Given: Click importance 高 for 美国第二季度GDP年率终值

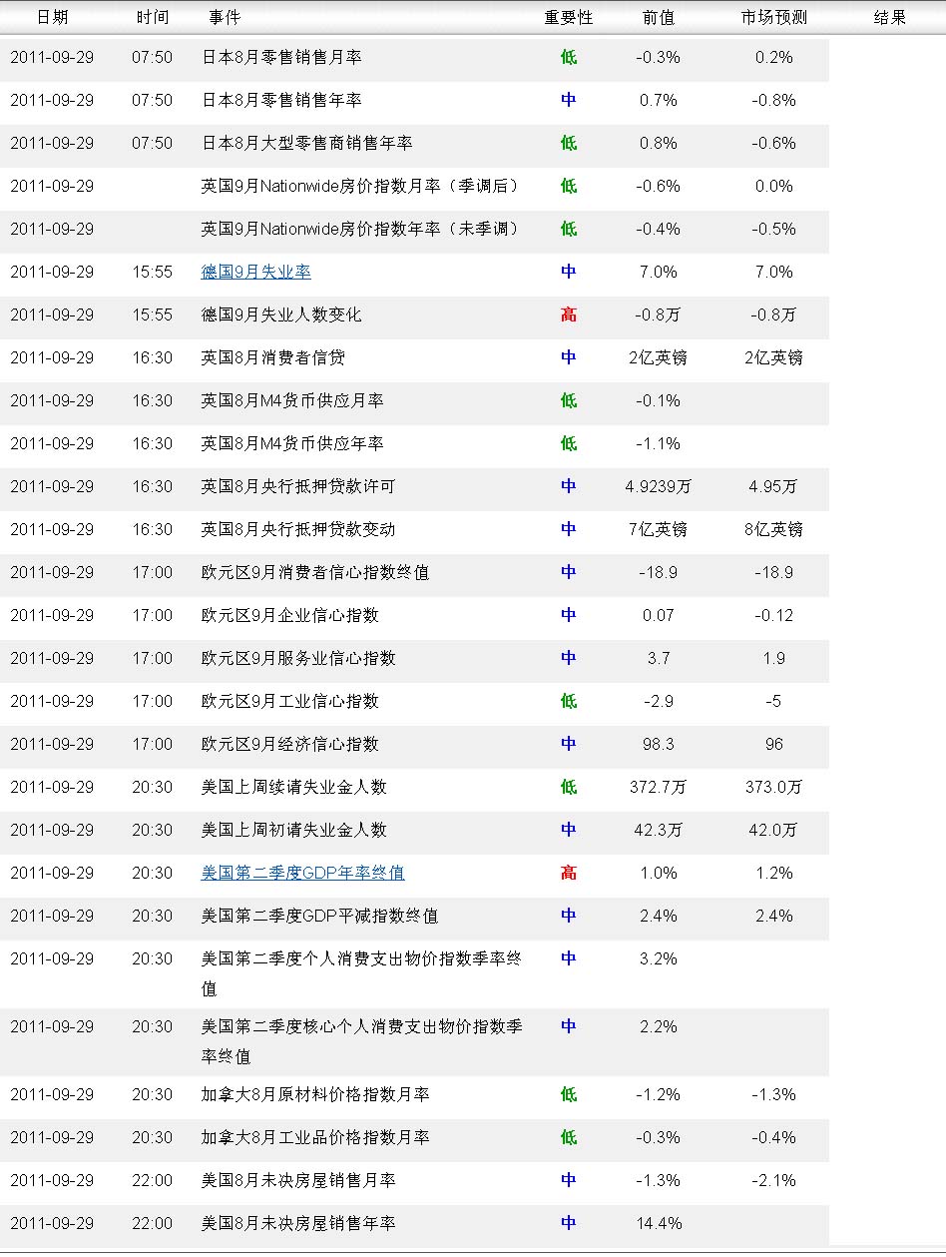Looking at the screenshot, I should (x=569, y=873).
